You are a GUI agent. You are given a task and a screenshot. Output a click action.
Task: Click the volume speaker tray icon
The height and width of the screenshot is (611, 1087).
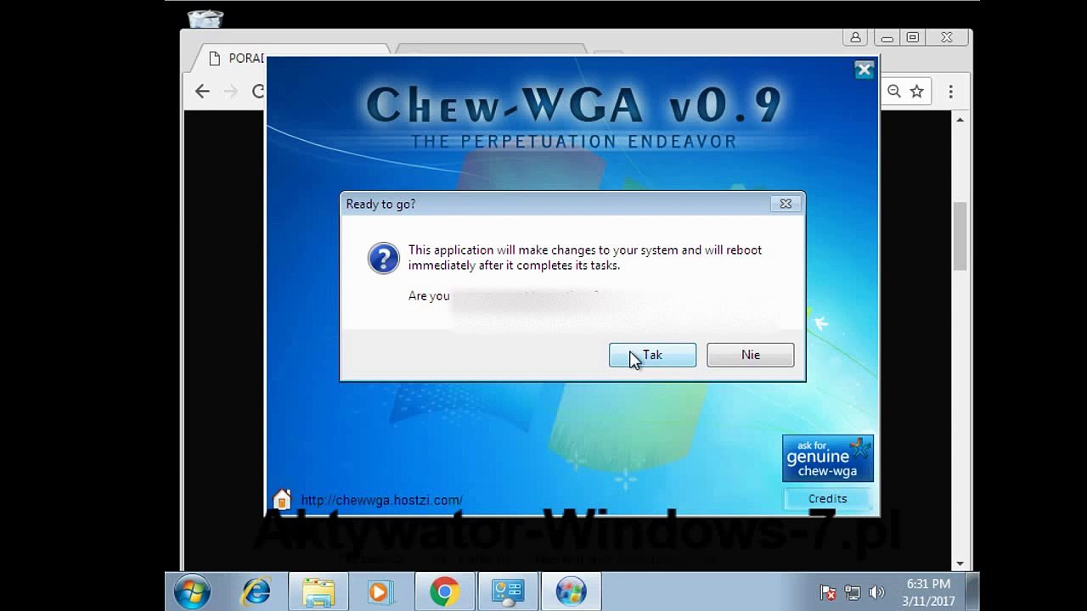(877, 592)
